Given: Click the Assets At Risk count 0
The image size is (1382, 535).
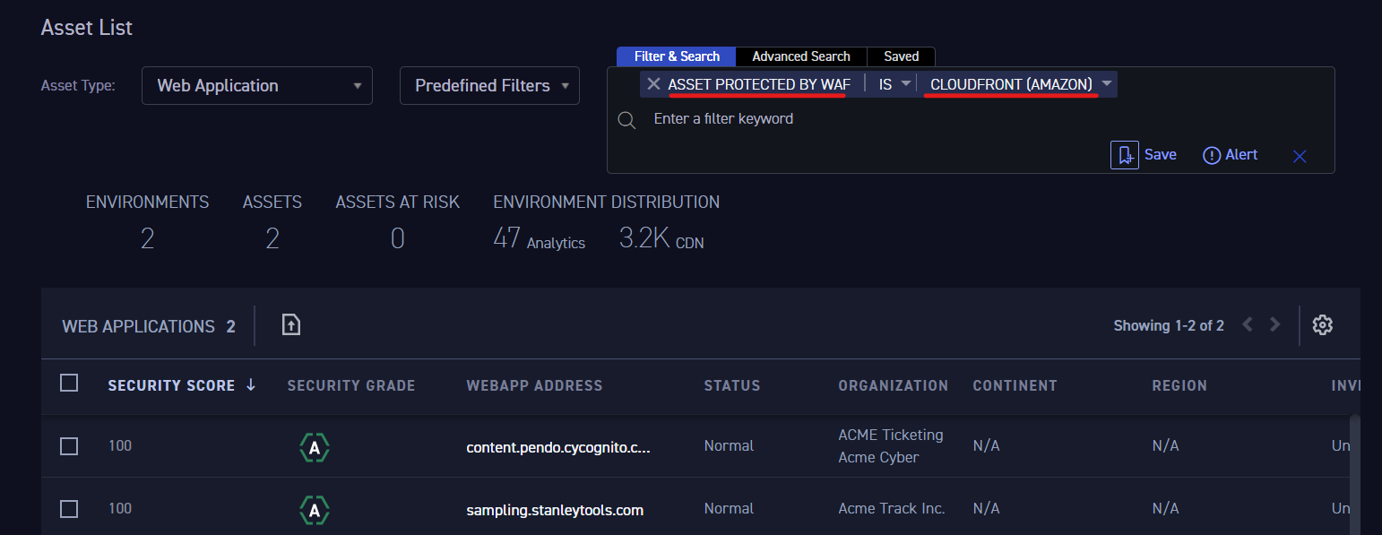Looking at the screenshot, I should [397, 238].
